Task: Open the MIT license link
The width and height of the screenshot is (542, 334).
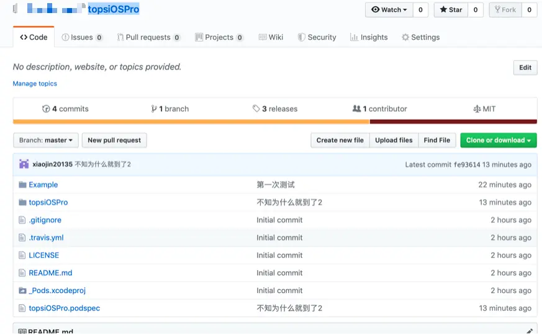Action: (485, 109)
